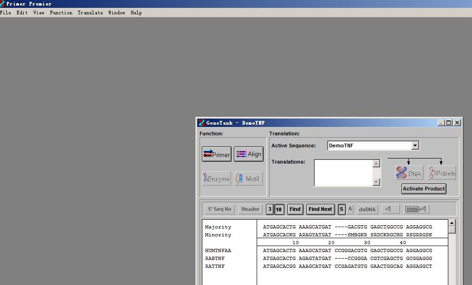
Task: Open the Align function
Action: [x=249, y=154]
